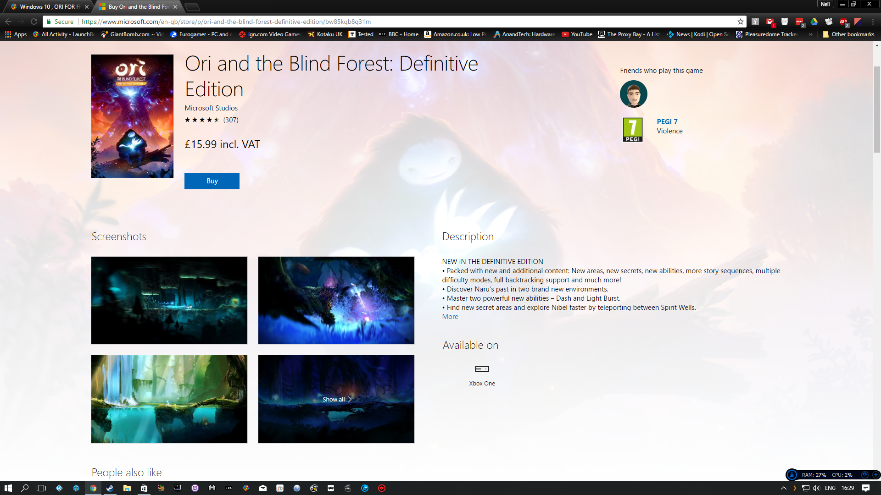Viewport: 881px width, 495px height.
Task: Open the YouTube bookmark
Action: point(577,34)
